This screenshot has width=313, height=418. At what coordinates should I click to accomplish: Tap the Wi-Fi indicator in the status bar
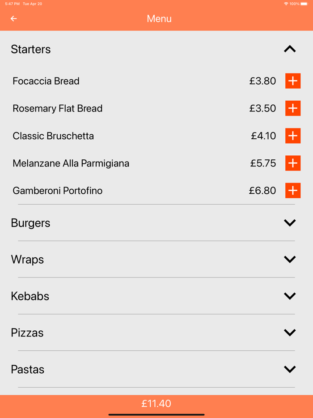point(286,4)
